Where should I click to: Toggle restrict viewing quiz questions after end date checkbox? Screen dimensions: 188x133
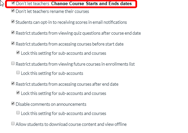tap(13, 32)
